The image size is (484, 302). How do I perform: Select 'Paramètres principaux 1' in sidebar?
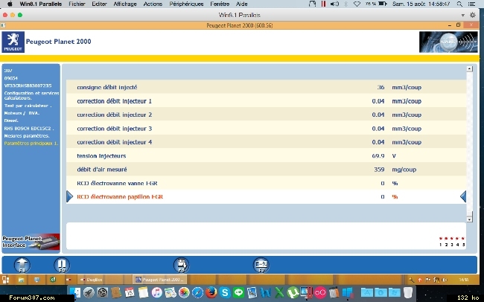(31, 144)
